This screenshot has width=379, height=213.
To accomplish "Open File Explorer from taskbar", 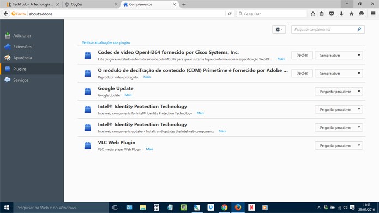I will pyautogui.click(x=143, y=208).
